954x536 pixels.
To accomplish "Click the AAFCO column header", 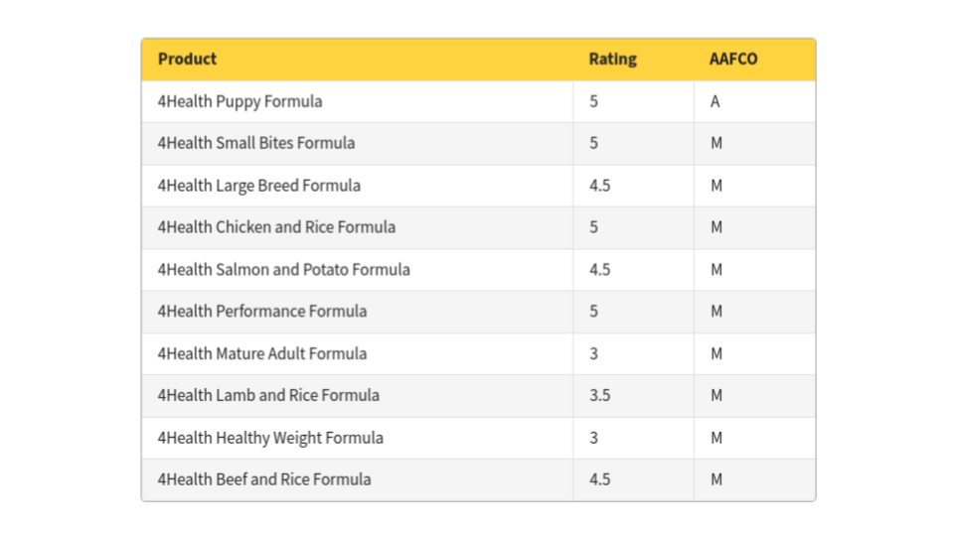I will (x=733, y=59).
